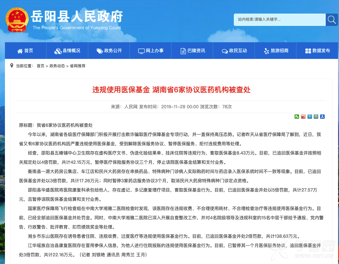339x264 pixels.
Task: Open the 巴陵资讯 navigation menu
Action: click(x=192, y=51)
